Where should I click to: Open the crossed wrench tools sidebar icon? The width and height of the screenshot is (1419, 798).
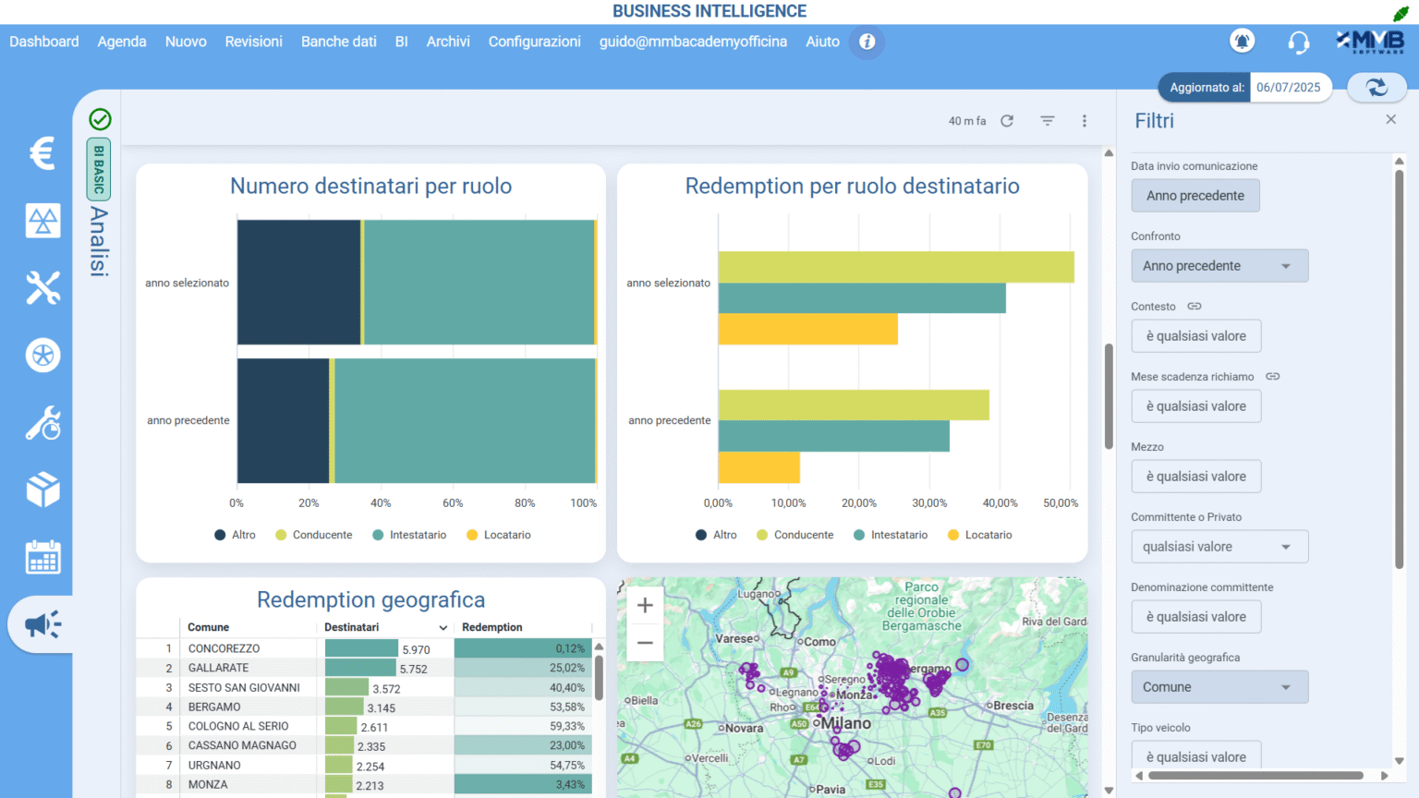click(x=42, y=288)
